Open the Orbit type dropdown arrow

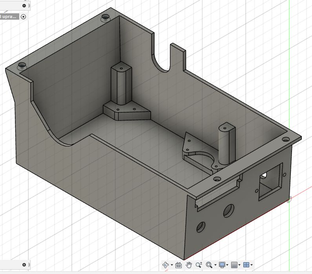[x=172, y=265]
